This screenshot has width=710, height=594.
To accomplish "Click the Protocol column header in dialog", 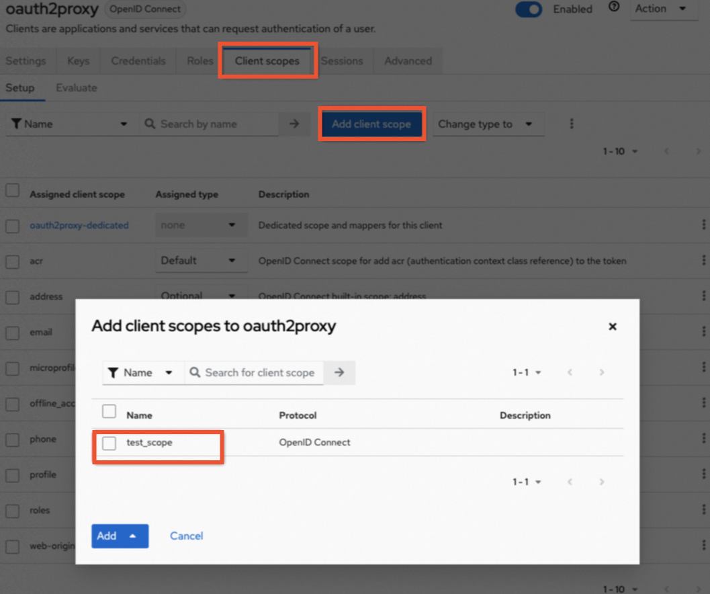I will click(x=298, y=415).
